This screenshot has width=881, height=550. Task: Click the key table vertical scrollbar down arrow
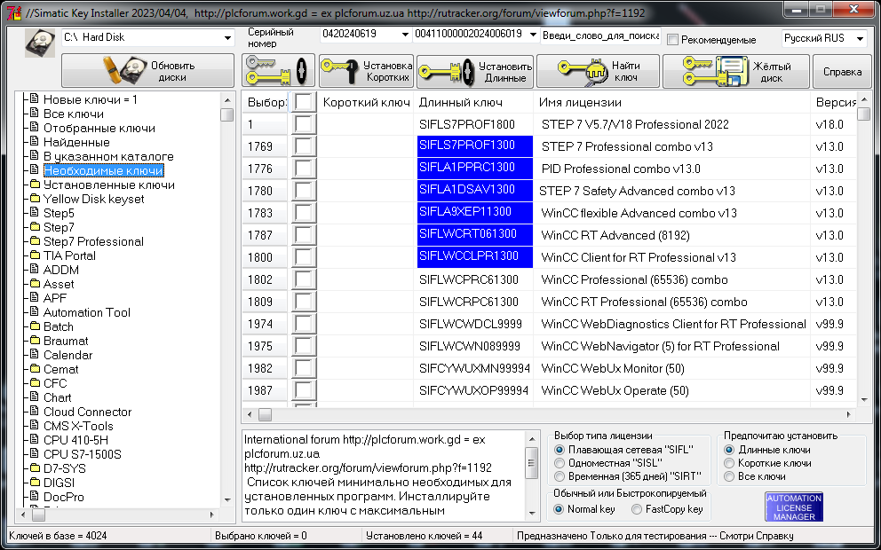(864, 400)
